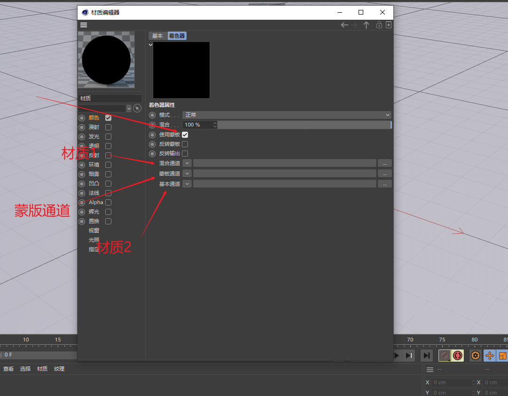Image resolution: width=508 pixels, height=396 pixels.
Task: Click the 混合 percentage slider bar
Action: (x=304, y=125)
